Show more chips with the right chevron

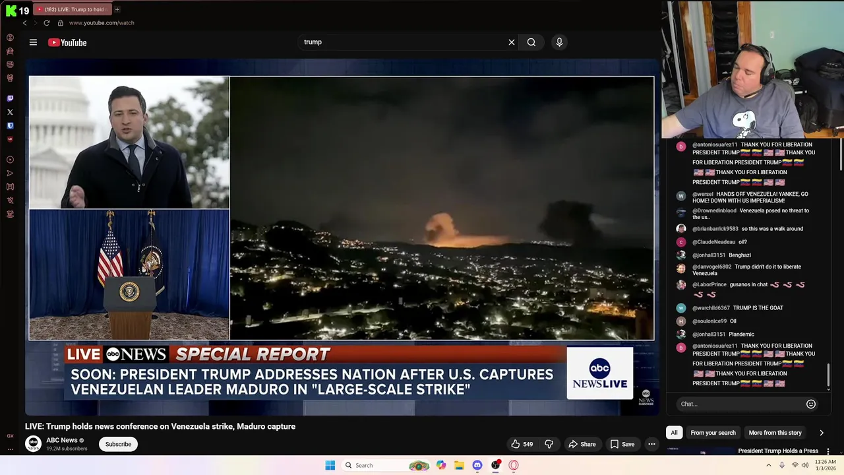coord(822,433)
